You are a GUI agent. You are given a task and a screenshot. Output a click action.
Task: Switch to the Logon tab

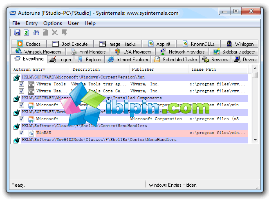pyautogui.click(x=61, y=60)
